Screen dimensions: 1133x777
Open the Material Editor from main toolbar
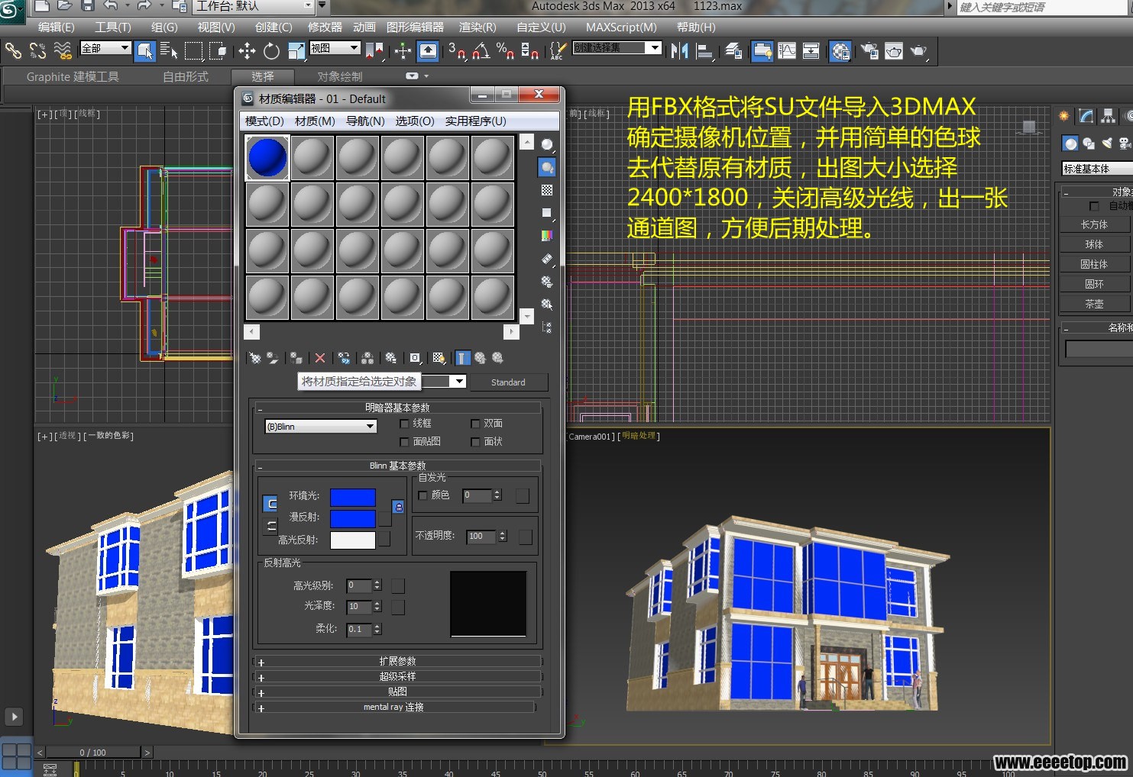pyautogui.click(x=840, y=51)
